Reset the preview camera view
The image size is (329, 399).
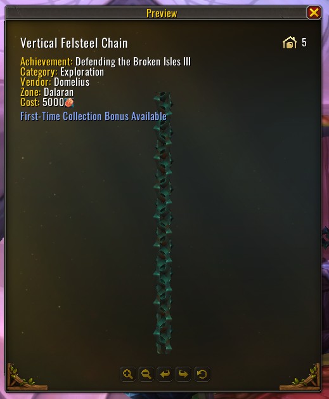tap(202, 374)
